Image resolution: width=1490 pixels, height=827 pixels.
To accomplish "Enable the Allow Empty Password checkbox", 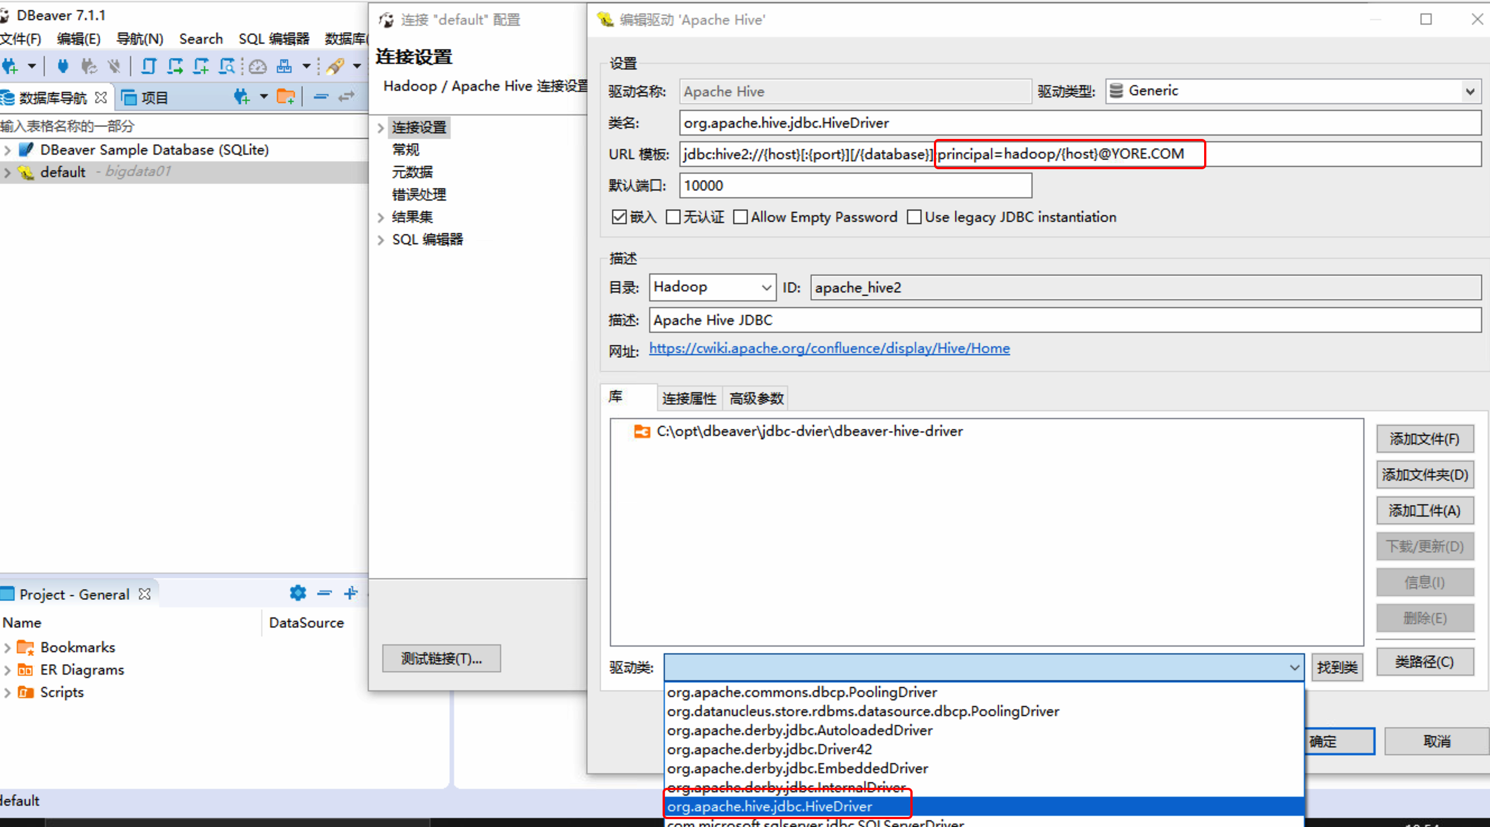I will click(741, 217).
